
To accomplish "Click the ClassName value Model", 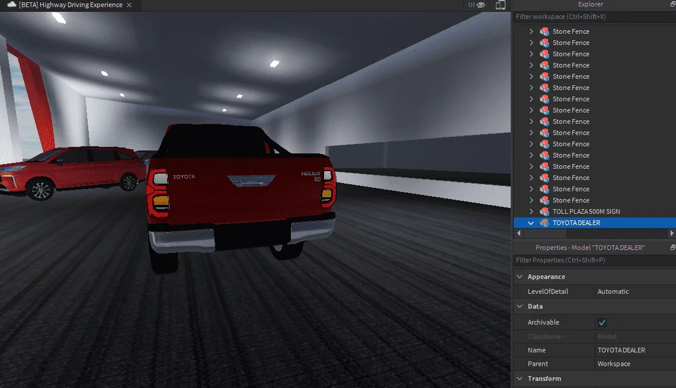I will [x=607, y=336].
